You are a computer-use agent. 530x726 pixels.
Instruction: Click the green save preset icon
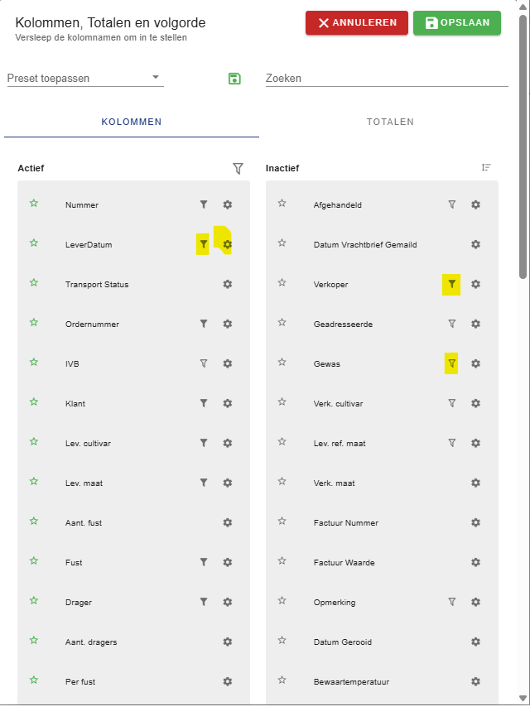coord(234,79)
